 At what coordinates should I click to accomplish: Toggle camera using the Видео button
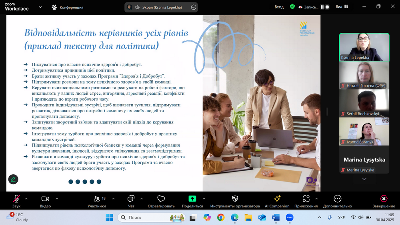pyautogui.click(x=45, y=199)
